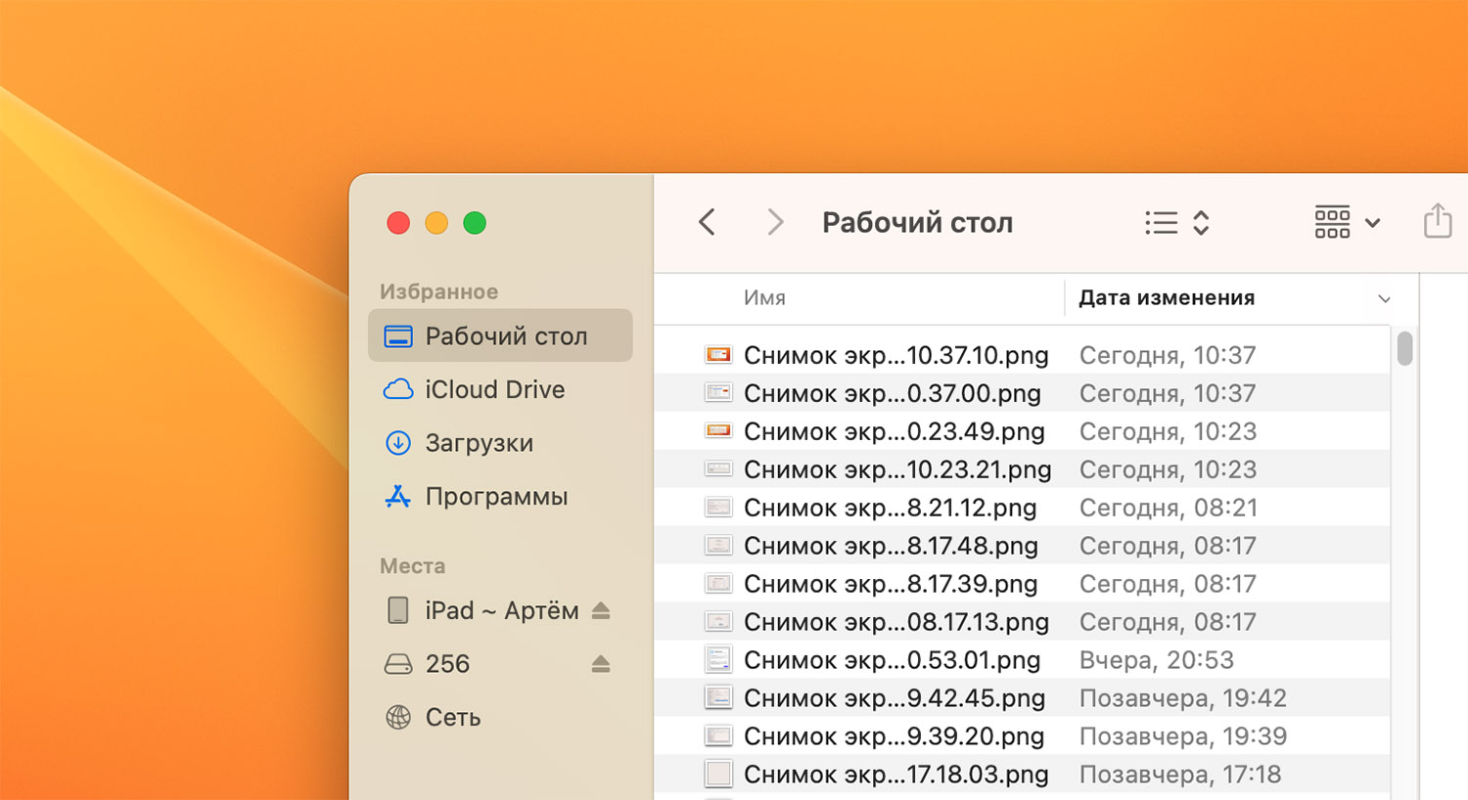Click the back navigation arrow
The image size is (1468, 800).
[x=708, y=223]
